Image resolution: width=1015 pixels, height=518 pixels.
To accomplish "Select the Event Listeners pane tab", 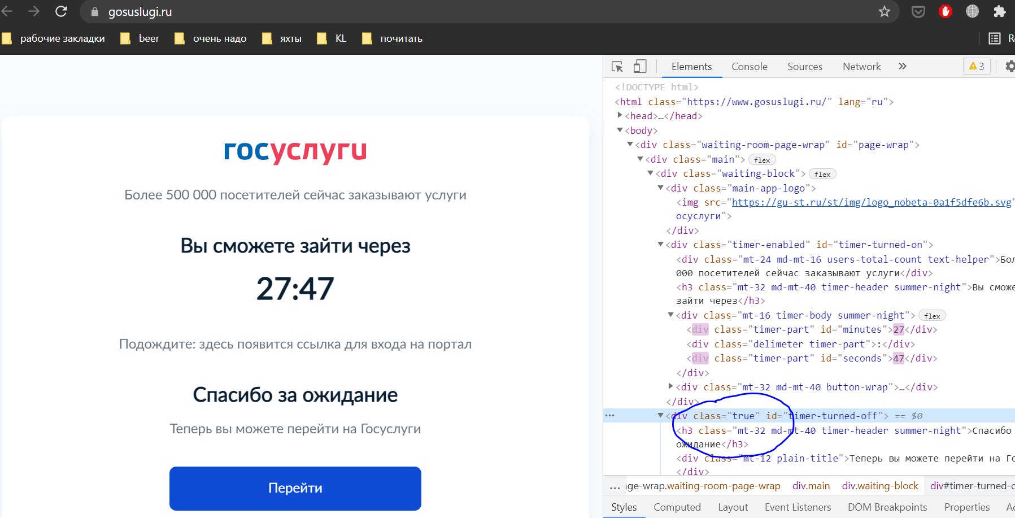I will pyautogui.click(x=798, y=507).
